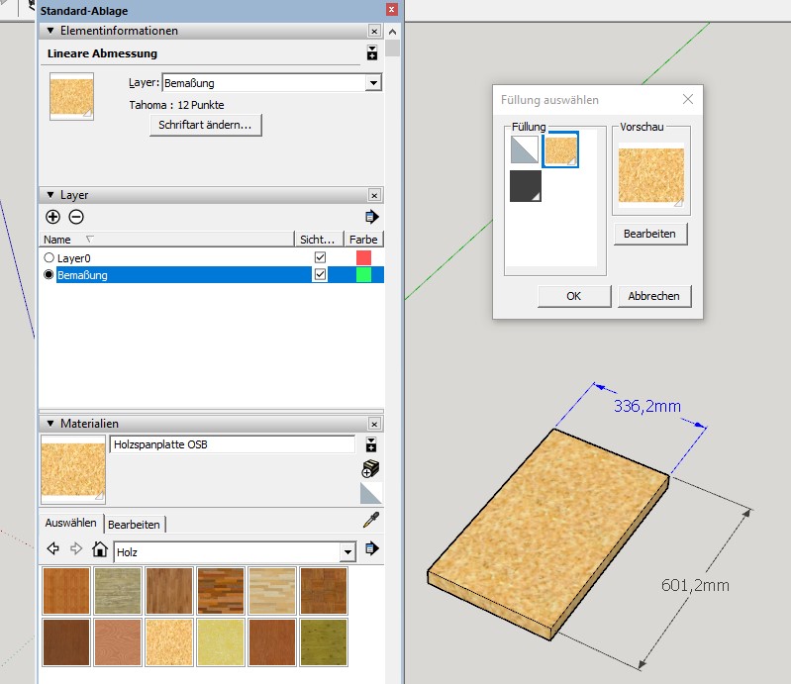Collapse the Elementinformationen panel

pos(50,32)
